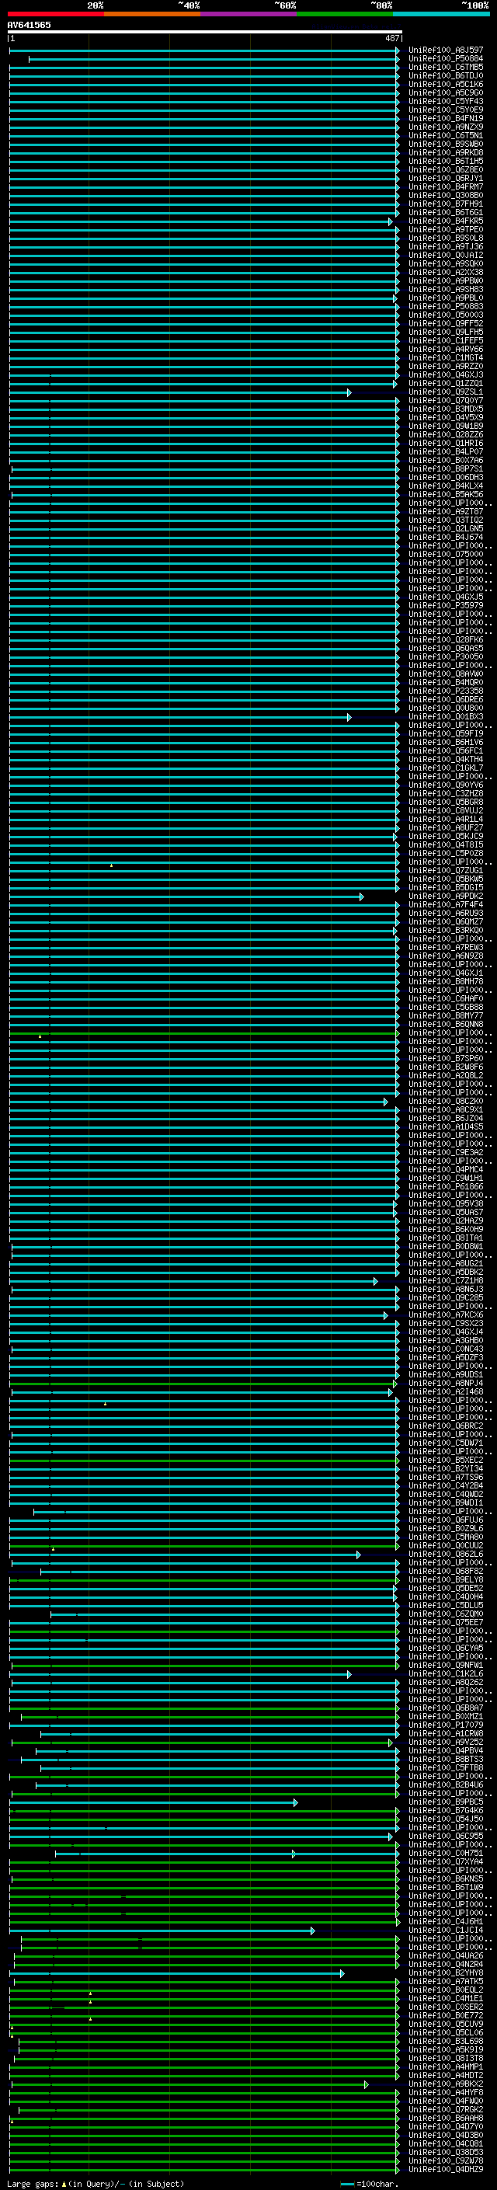Screen dimensions: 497x2190
Task: Select label UniRef100_A9SH83
Action: click(x=446, y=289)
